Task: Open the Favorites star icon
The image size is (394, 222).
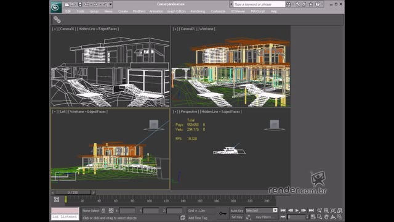Action: pos(311,4)
